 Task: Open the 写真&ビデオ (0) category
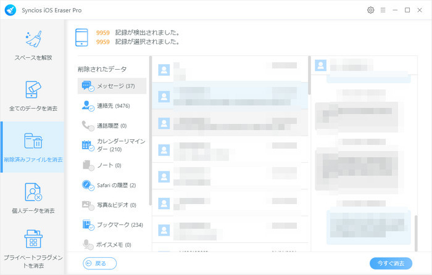coord(112,205)
